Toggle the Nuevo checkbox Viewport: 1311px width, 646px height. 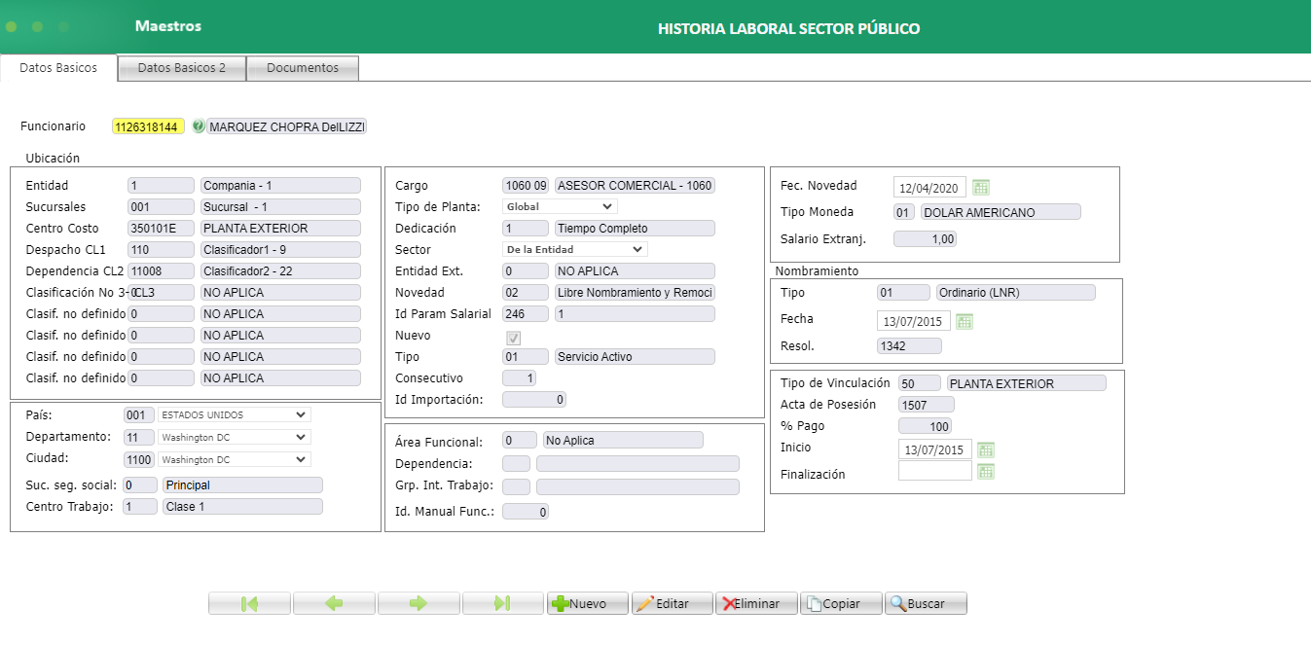point(514,338)
